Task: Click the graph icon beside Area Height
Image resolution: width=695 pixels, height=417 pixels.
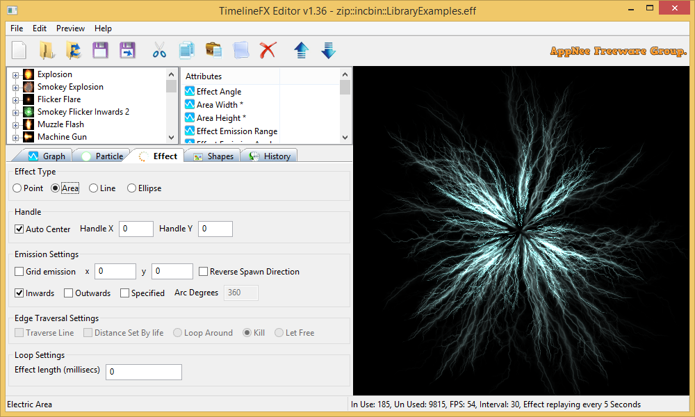Action: coord(190,118)
